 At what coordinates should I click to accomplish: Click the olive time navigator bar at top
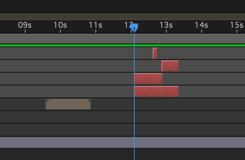pos(101,17)
